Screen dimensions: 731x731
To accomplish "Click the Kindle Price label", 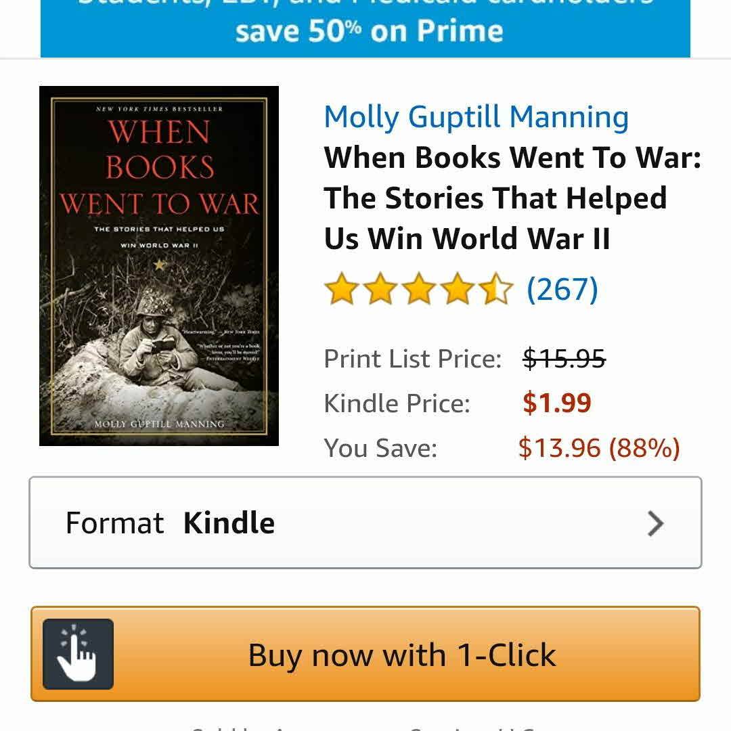I will 397,403.
